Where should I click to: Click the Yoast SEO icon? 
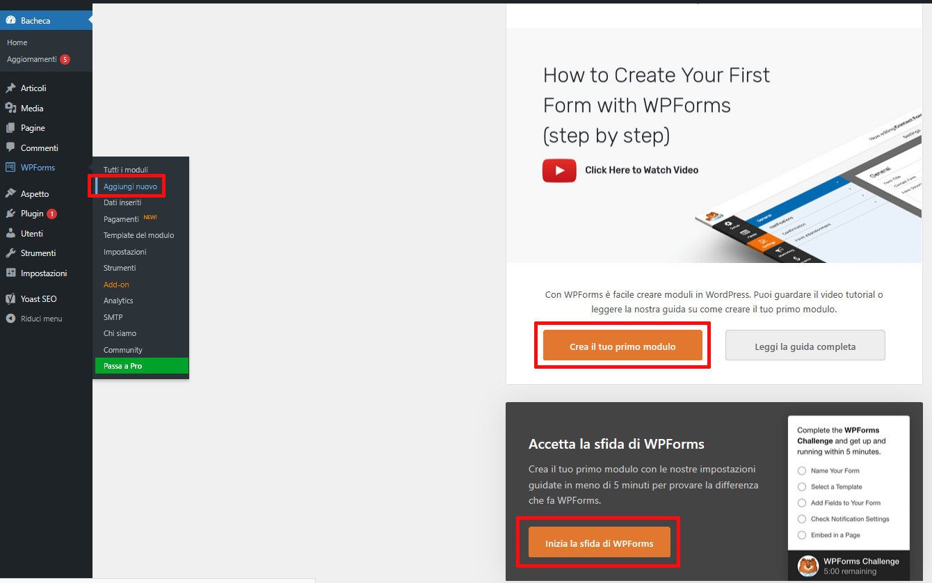[x=10, y=299]
